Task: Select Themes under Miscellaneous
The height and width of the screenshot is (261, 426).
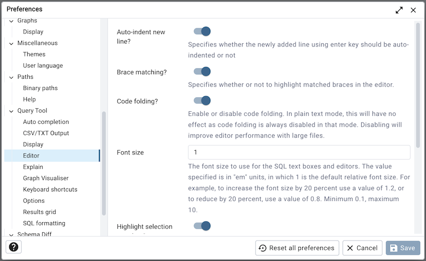Action: (34, 54)
